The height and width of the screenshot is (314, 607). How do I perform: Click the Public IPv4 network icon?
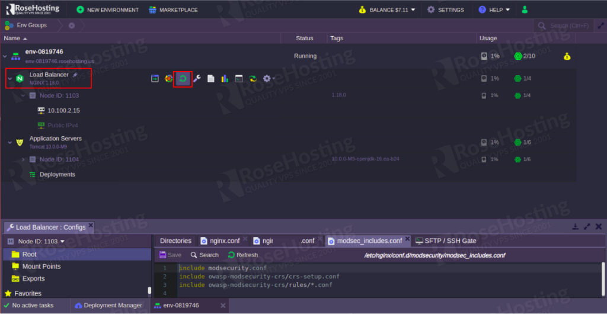(41, 125)
